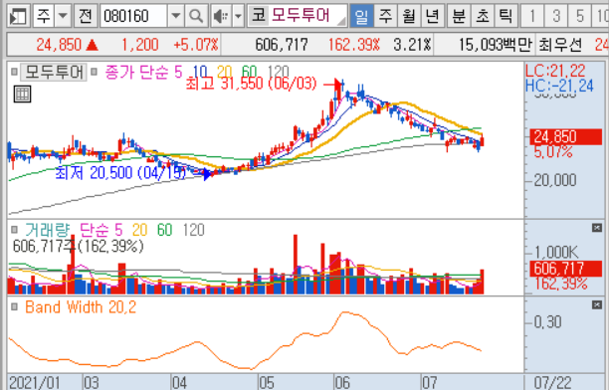Click trading value 15,093백만
This screenshot has width=609, height=390.
495,45
